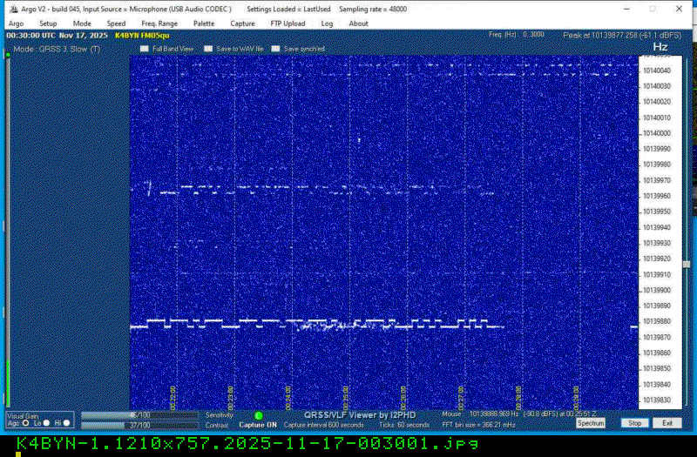Open the Palette menu
Viewport: 697px width, 457px height.
[x=204, y=24]
